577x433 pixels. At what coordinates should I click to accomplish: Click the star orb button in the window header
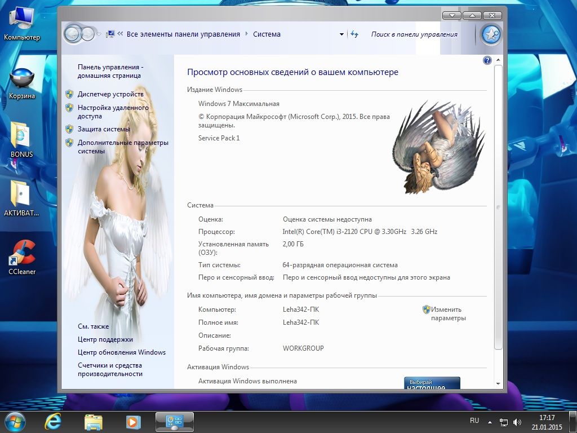pos(491,34)
